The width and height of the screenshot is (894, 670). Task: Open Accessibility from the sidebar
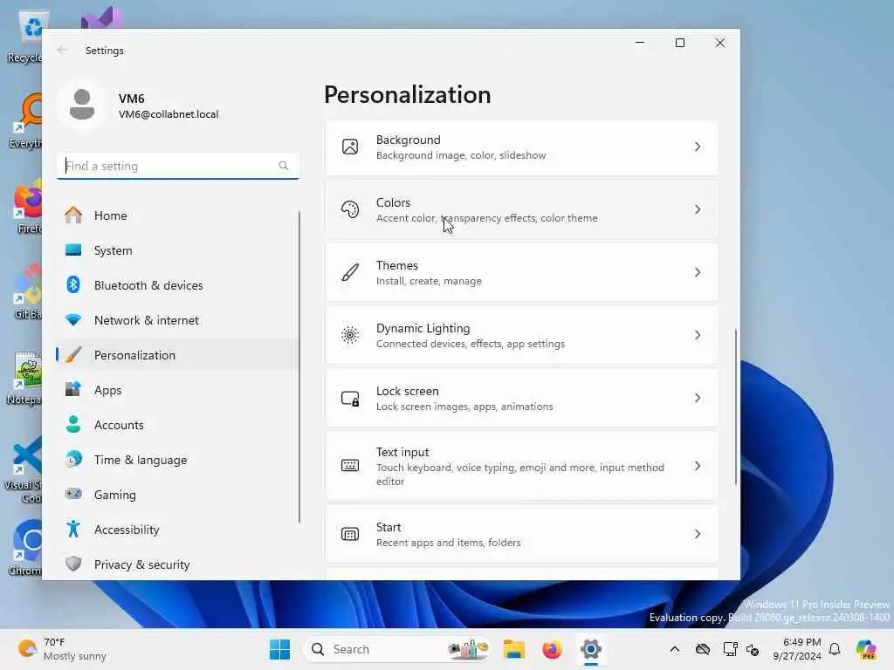[x=177, y=530]
